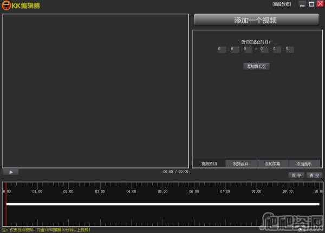Click the white timeline track bar

click(162, 204)
